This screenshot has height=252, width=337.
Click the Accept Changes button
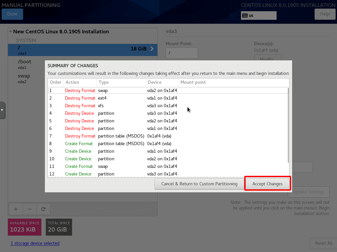(267, 184)
